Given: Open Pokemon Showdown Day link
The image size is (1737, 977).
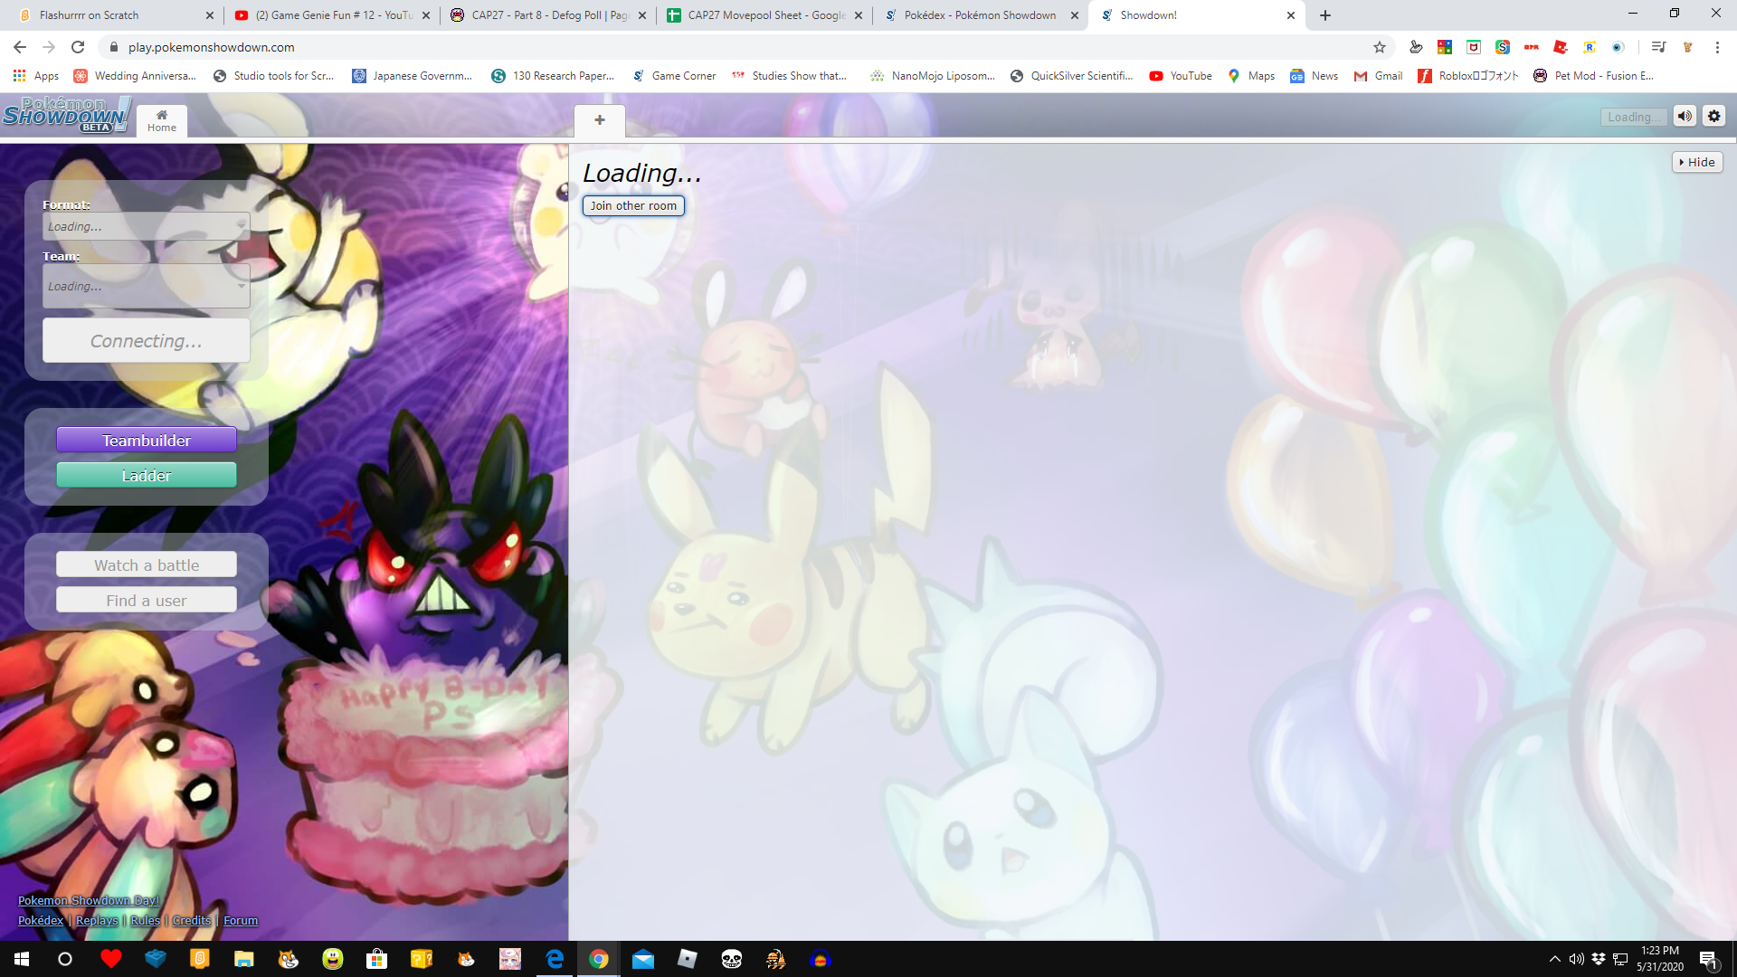Looking at the screenshot, I should coord(89,901).
